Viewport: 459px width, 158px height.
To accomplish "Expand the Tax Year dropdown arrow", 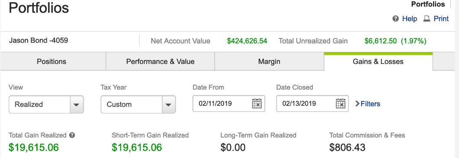I will pyautogui.click(x=169, y=104).
